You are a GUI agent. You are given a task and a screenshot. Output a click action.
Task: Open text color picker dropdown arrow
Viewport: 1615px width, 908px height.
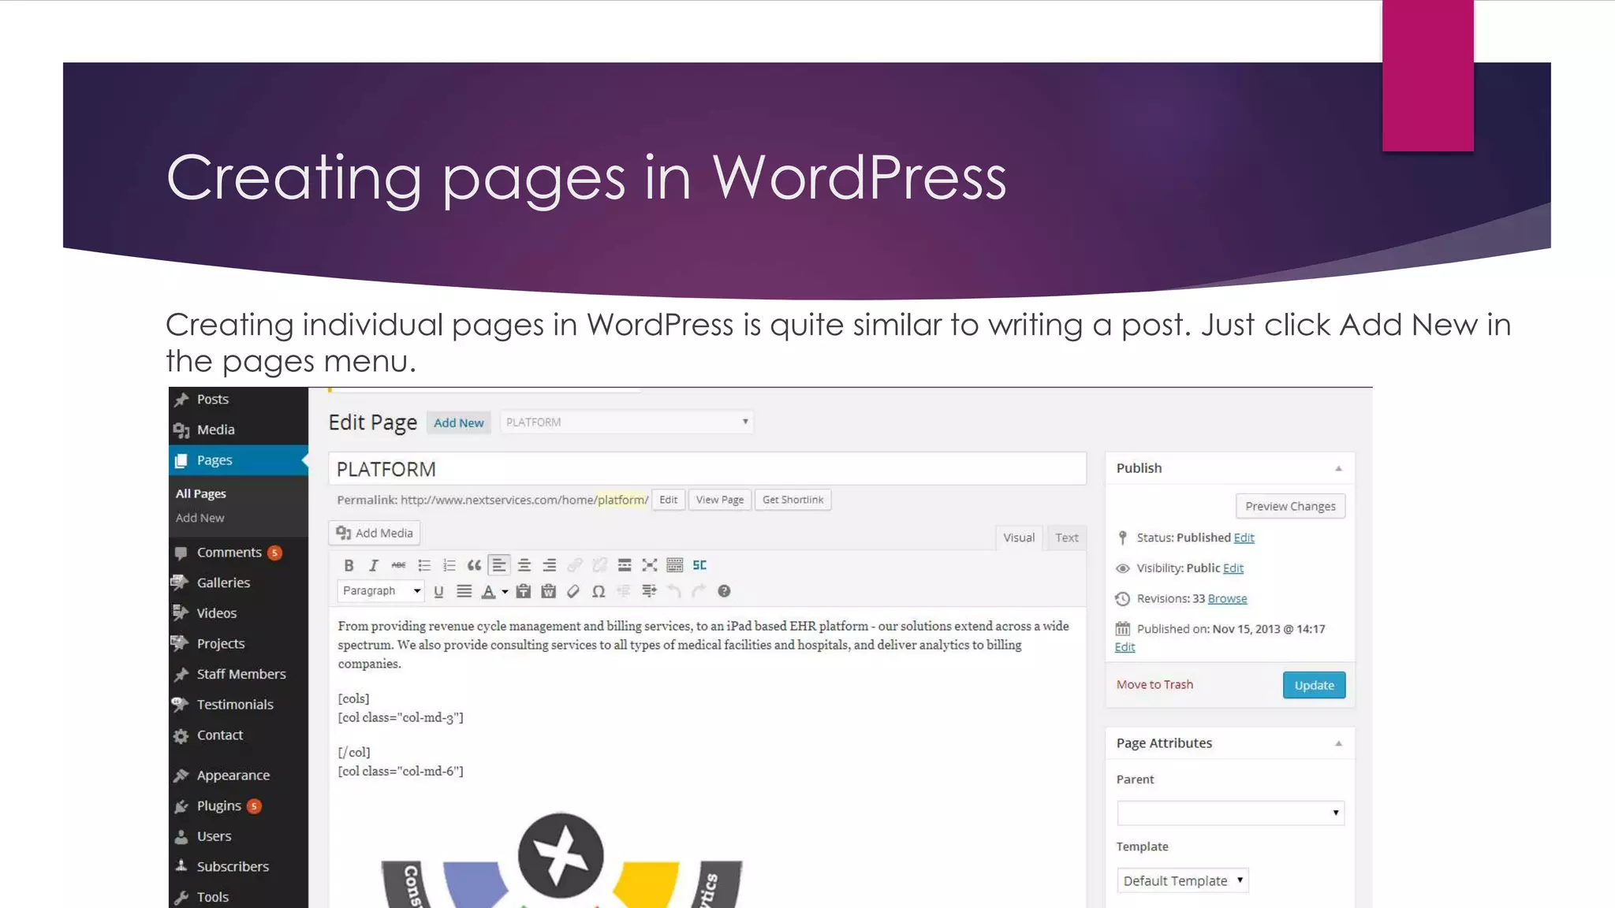pos(505,592)
